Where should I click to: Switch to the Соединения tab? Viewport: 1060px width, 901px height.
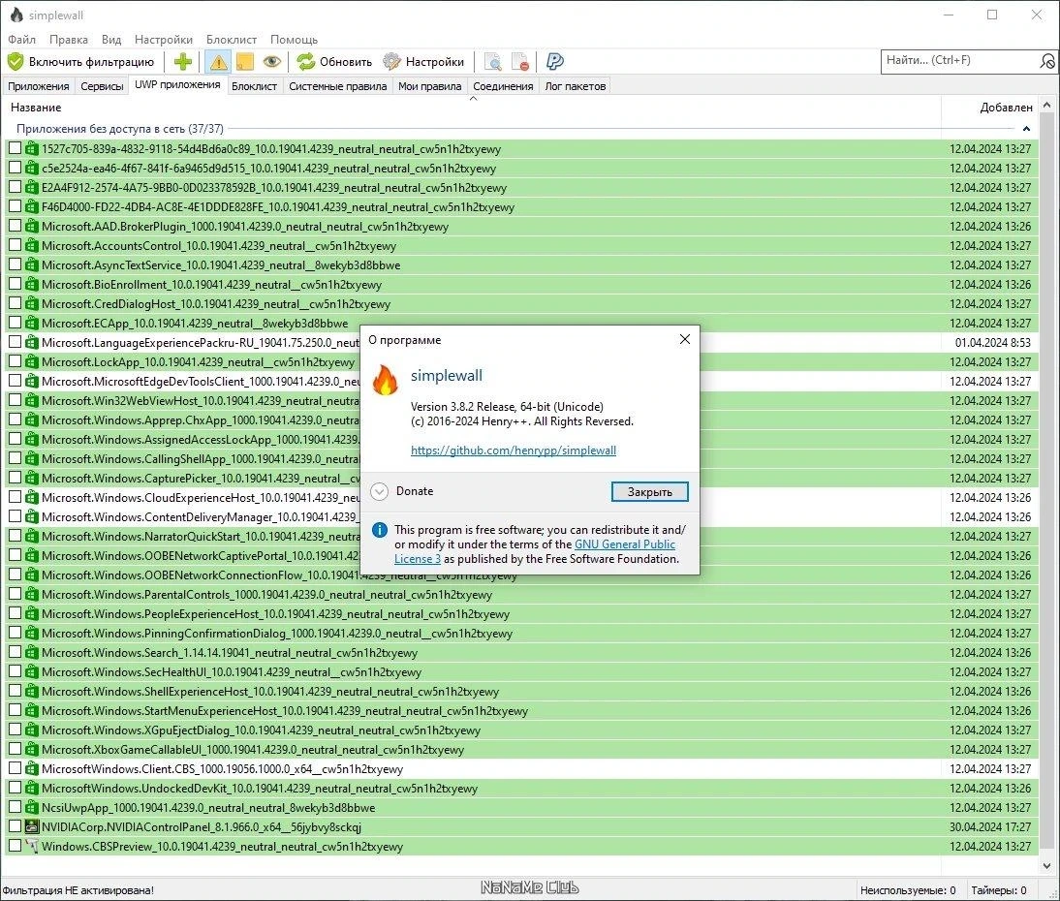coord(503,86)
